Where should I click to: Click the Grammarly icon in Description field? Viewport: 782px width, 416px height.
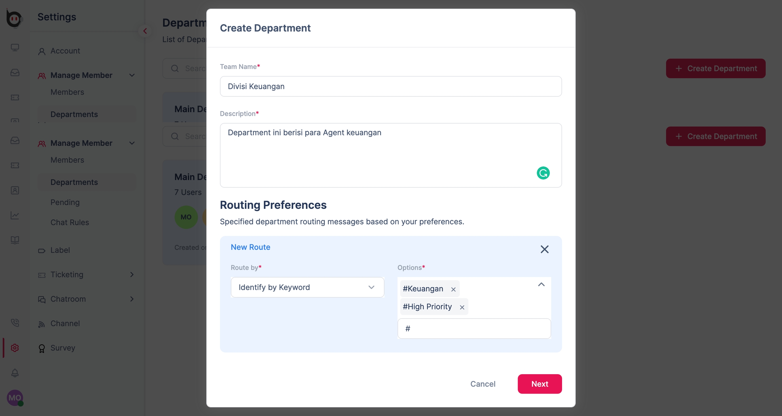point(543,173)
